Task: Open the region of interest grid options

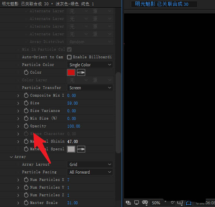Action: 180,203
